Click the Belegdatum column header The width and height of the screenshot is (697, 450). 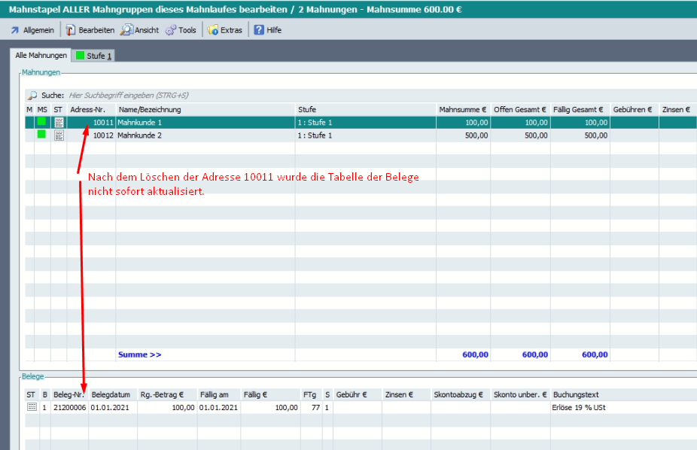[111, 394]
